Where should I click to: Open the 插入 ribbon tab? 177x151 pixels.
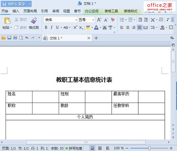click(x=16, y=11)
